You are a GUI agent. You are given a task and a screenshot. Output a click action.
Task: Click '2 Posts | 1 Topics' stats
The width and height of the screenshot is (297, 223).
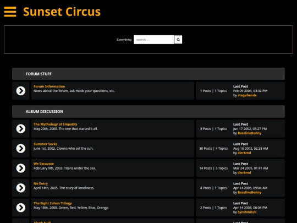(213, 208)
